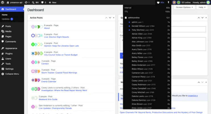This screenshot has width=211, height=114.
Task: Select the Dakota Ramirez user-2128 row
Action: pos(147,100)
